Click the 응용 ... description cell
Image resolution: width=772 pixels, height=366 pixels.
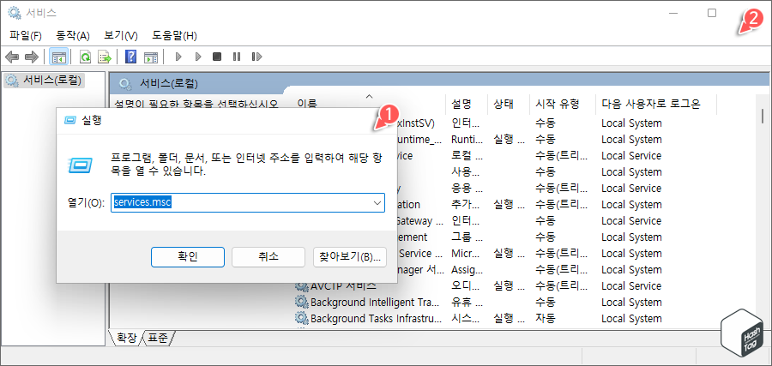pos(467,189)
